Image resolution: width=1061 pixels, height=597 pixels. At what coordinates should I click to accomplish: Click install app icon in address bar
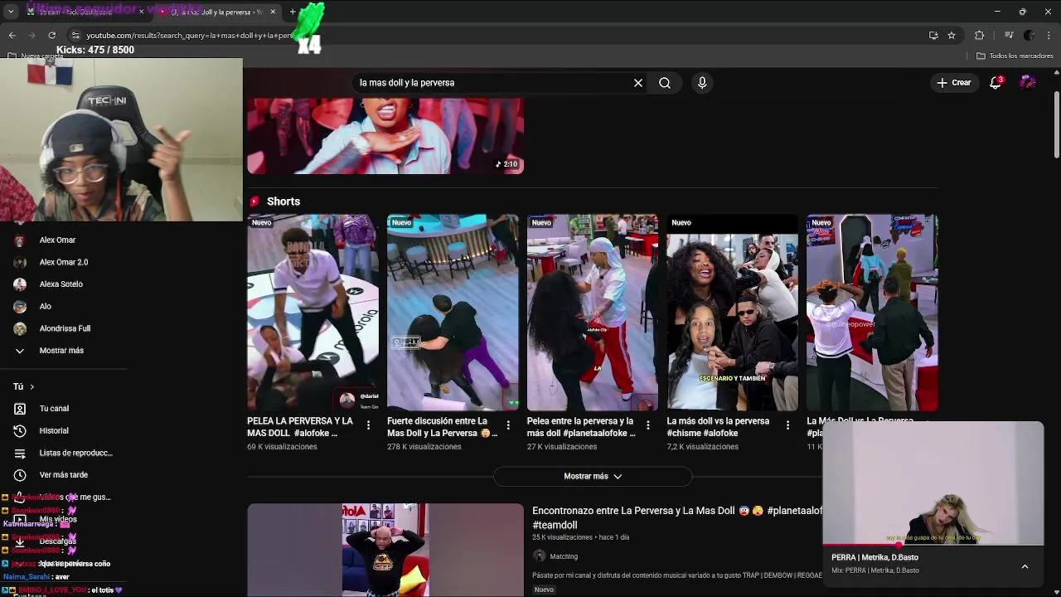933,35
